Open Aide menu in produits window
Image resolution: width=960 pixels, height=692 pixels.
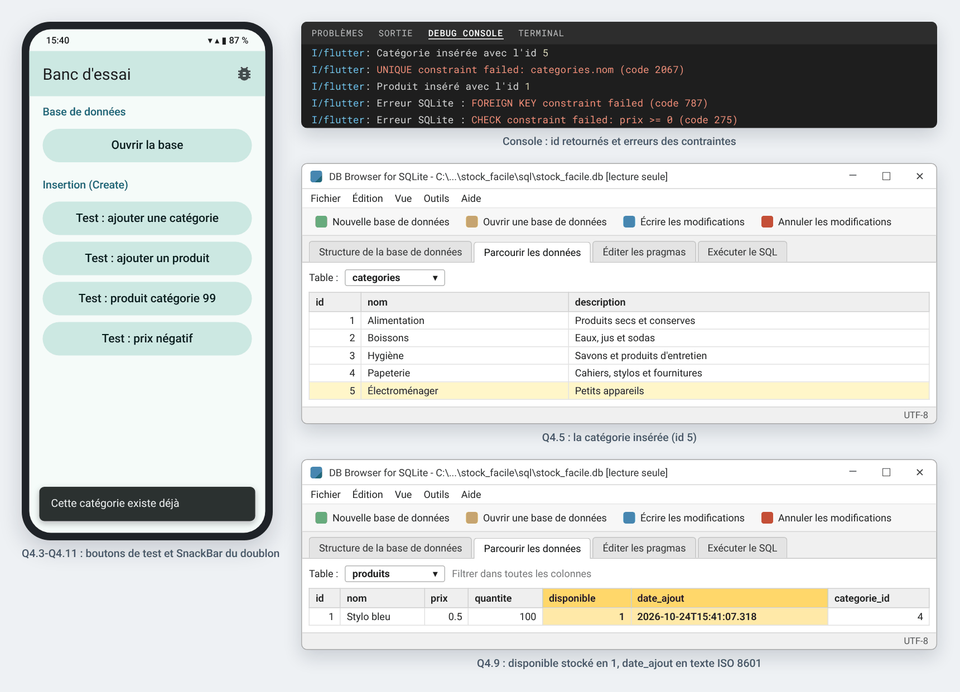point(471,495)
